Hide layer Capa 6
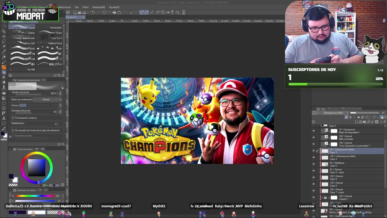Screen dimensions: 387x218 tap(314, 164)
